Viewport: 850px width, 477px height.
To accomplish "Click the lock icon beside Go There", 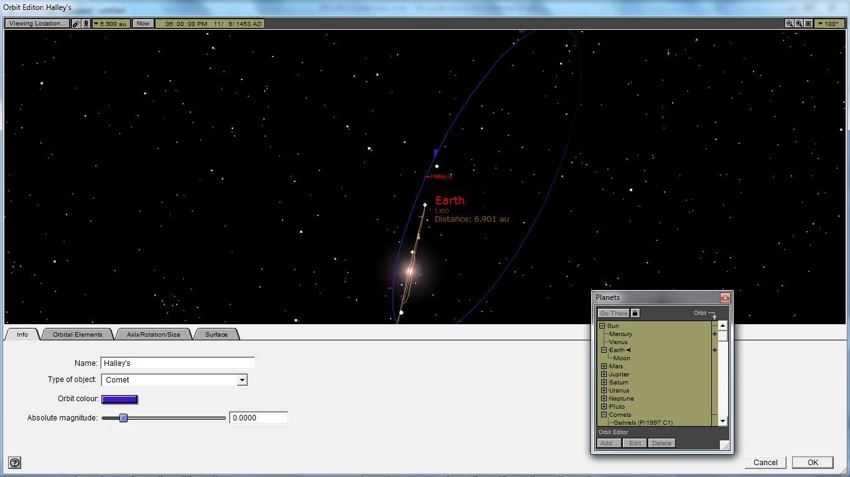I will click(x=635, y=313).
